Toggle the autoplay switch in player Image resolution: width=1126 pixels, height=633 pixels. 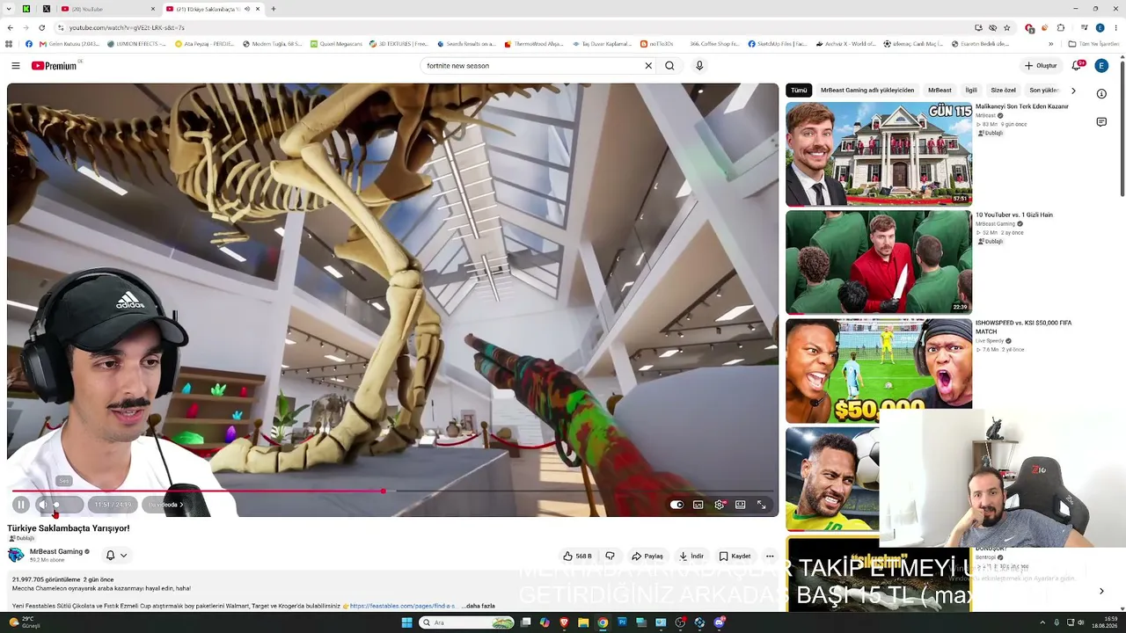click(676, 505)
